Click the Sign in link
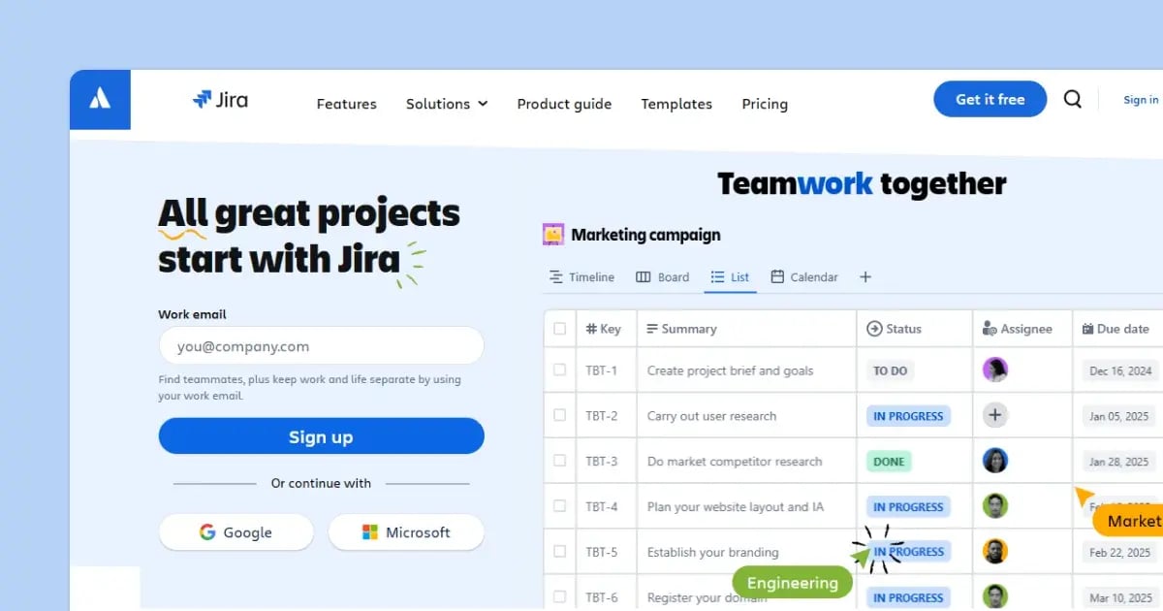The image size is (1163, 611). tap(1141, 100)
